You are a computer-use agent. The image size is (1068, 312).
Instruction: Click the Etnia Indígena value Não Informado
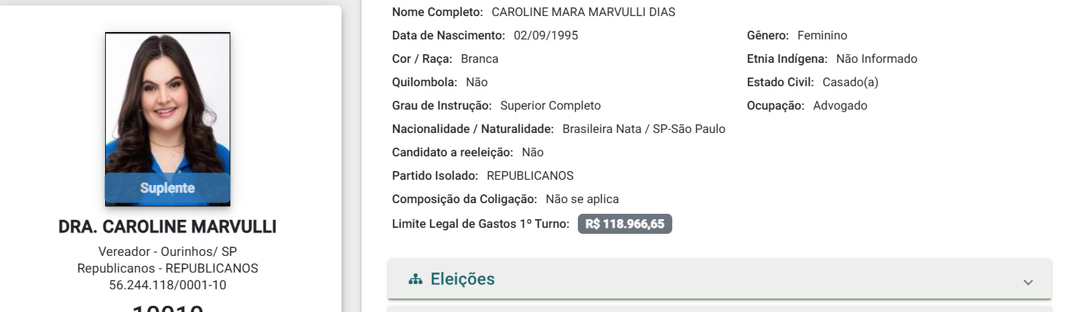(876, 59)
